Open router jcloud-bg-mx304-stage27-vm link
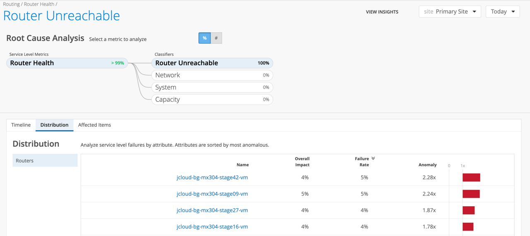The image size is (530, 236). pyautogui.click(x=212, y=210)
